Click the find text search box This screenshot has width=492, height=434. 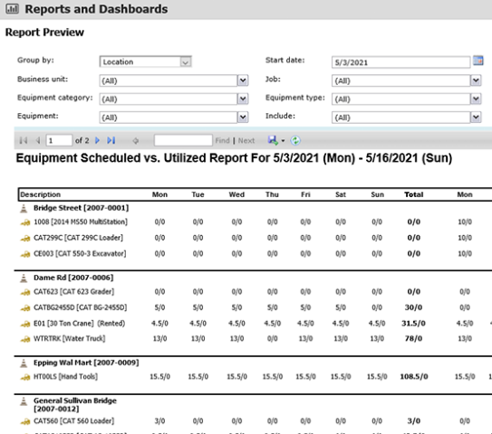183,140
